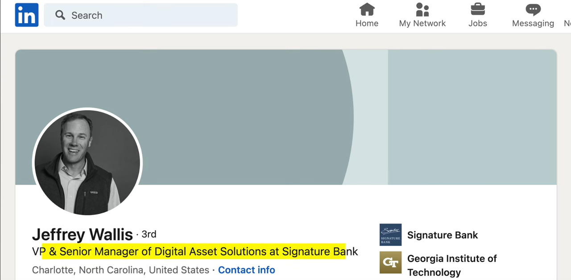Click the magnifying glass search icon
The image size is (571, 280).
coord(60,15)
